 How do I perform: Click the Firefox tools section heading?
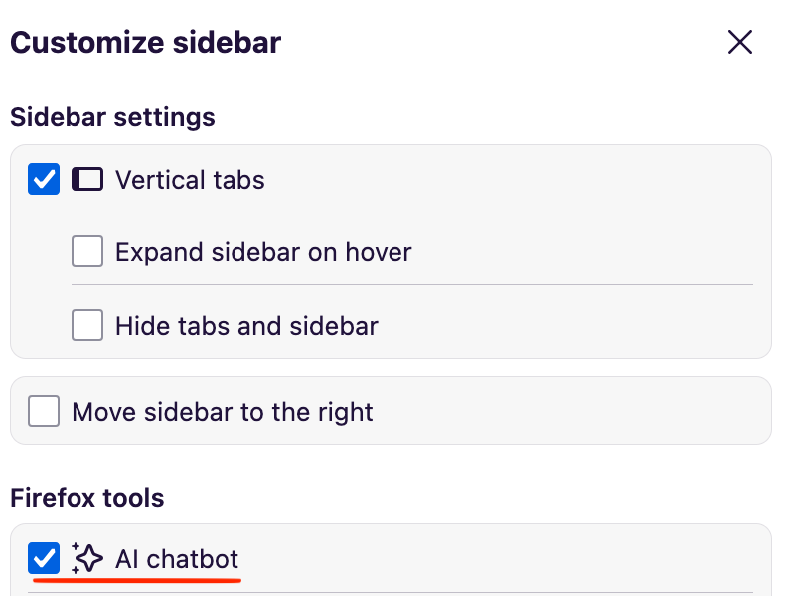pos(86,497)
